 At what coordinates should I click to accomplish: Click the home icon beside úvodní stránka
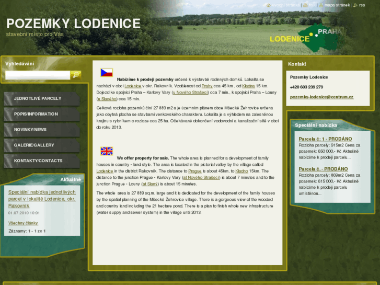(268, 5)
